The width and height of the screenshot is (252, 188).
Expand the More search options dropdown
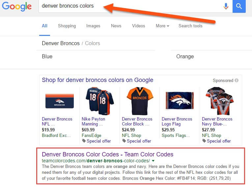click(x=162, y=26)
